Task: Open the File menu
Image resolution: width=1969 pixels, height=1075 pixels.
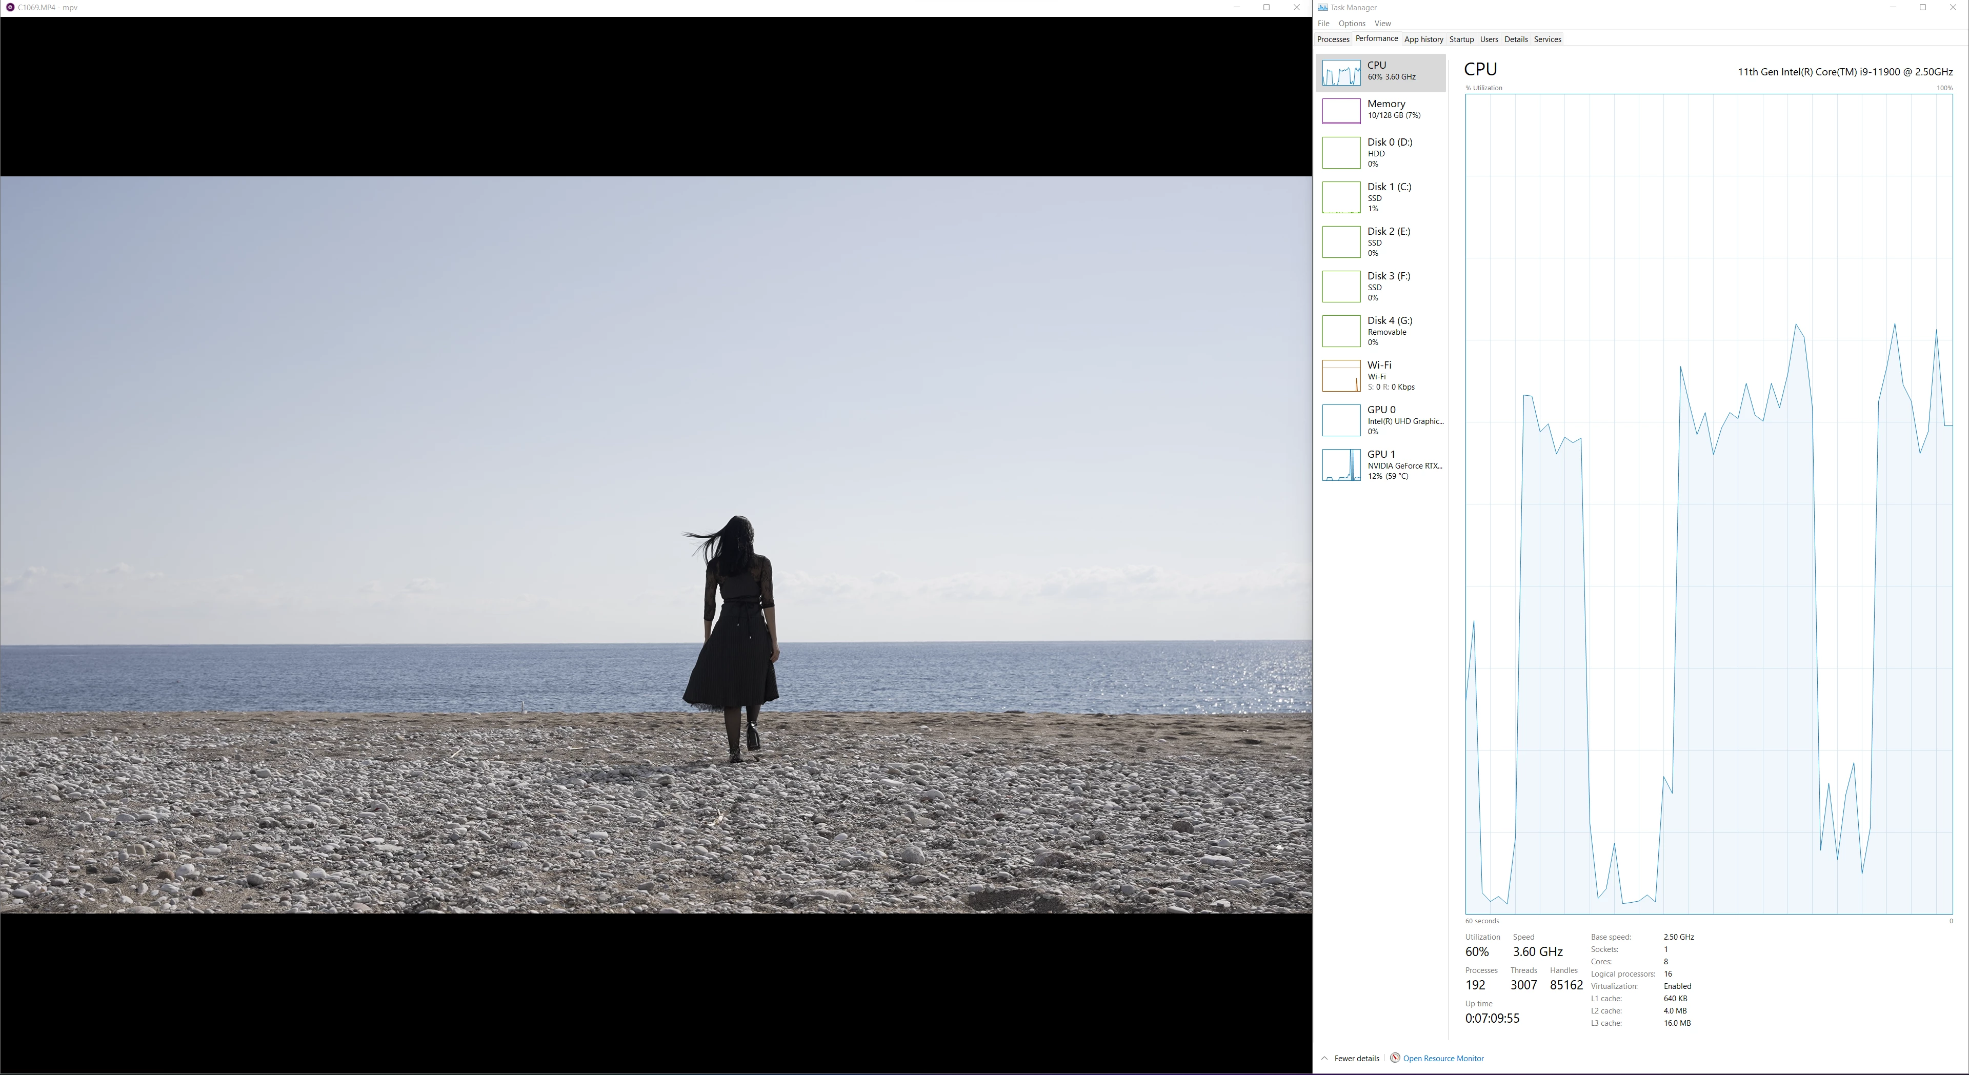Action: tap(1323, 24)
